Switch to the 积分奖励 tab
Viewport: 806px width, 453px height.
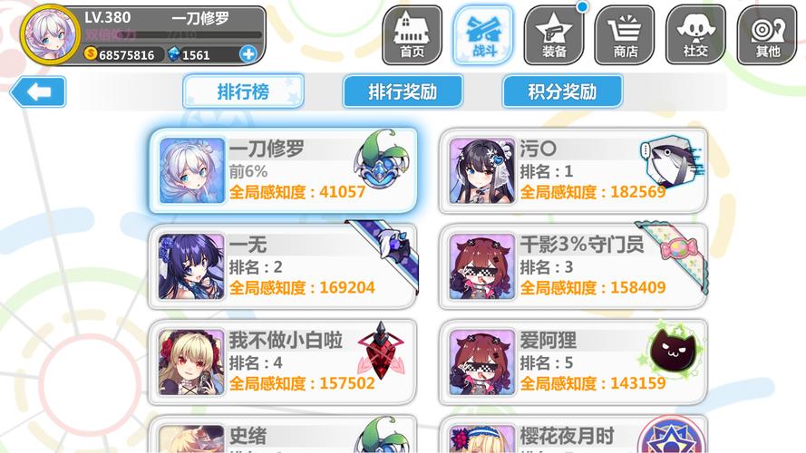pos(562,92)
